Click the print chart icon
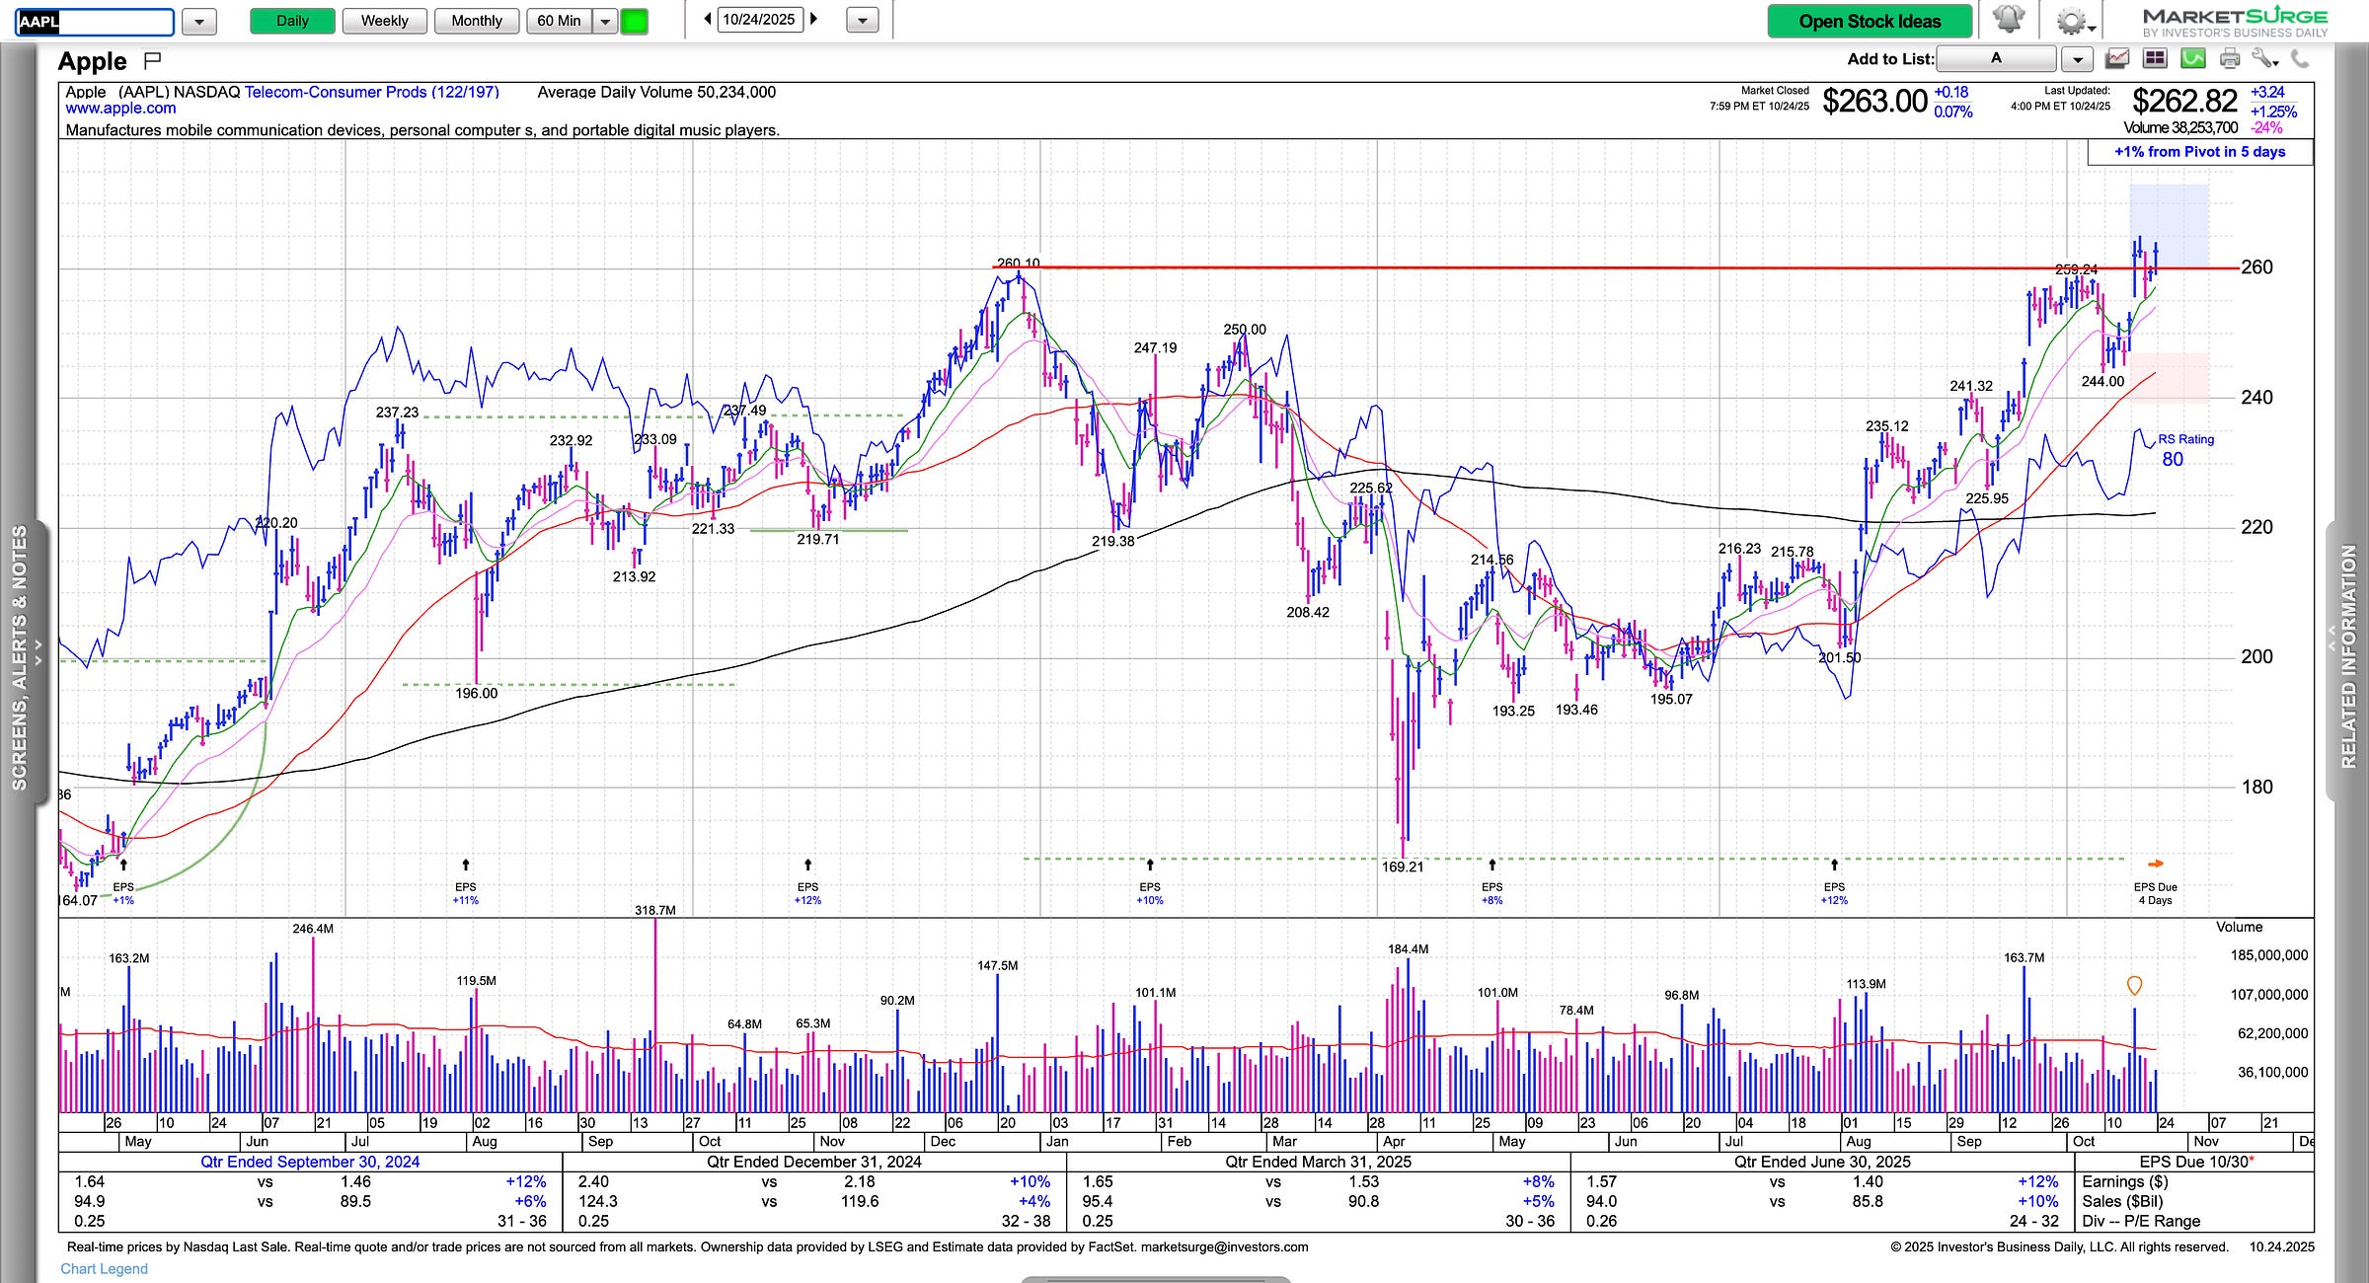The width and height of the screenshot is (2369, 1283). point(2229,59)
